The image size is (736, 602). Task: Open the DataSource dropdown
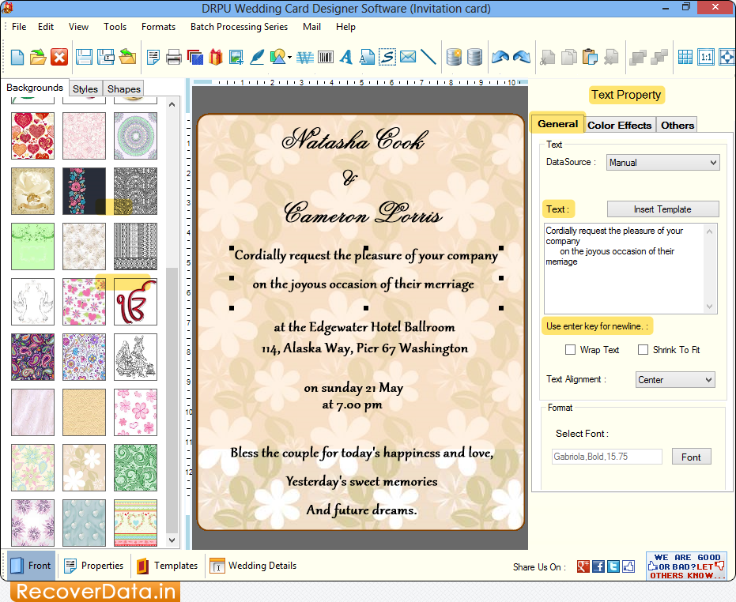[662, 162]
